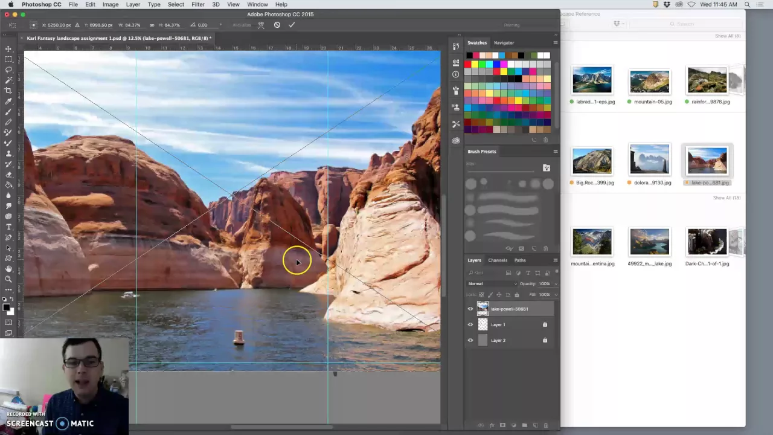Toggle link for width and height
The image size is (773, 435).
152,25
